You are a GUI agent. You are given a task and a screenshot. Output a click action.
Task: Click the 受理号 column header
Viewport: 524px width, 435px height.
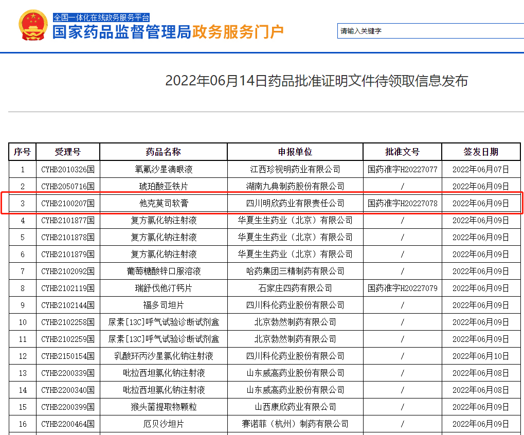tap(67, 152)
